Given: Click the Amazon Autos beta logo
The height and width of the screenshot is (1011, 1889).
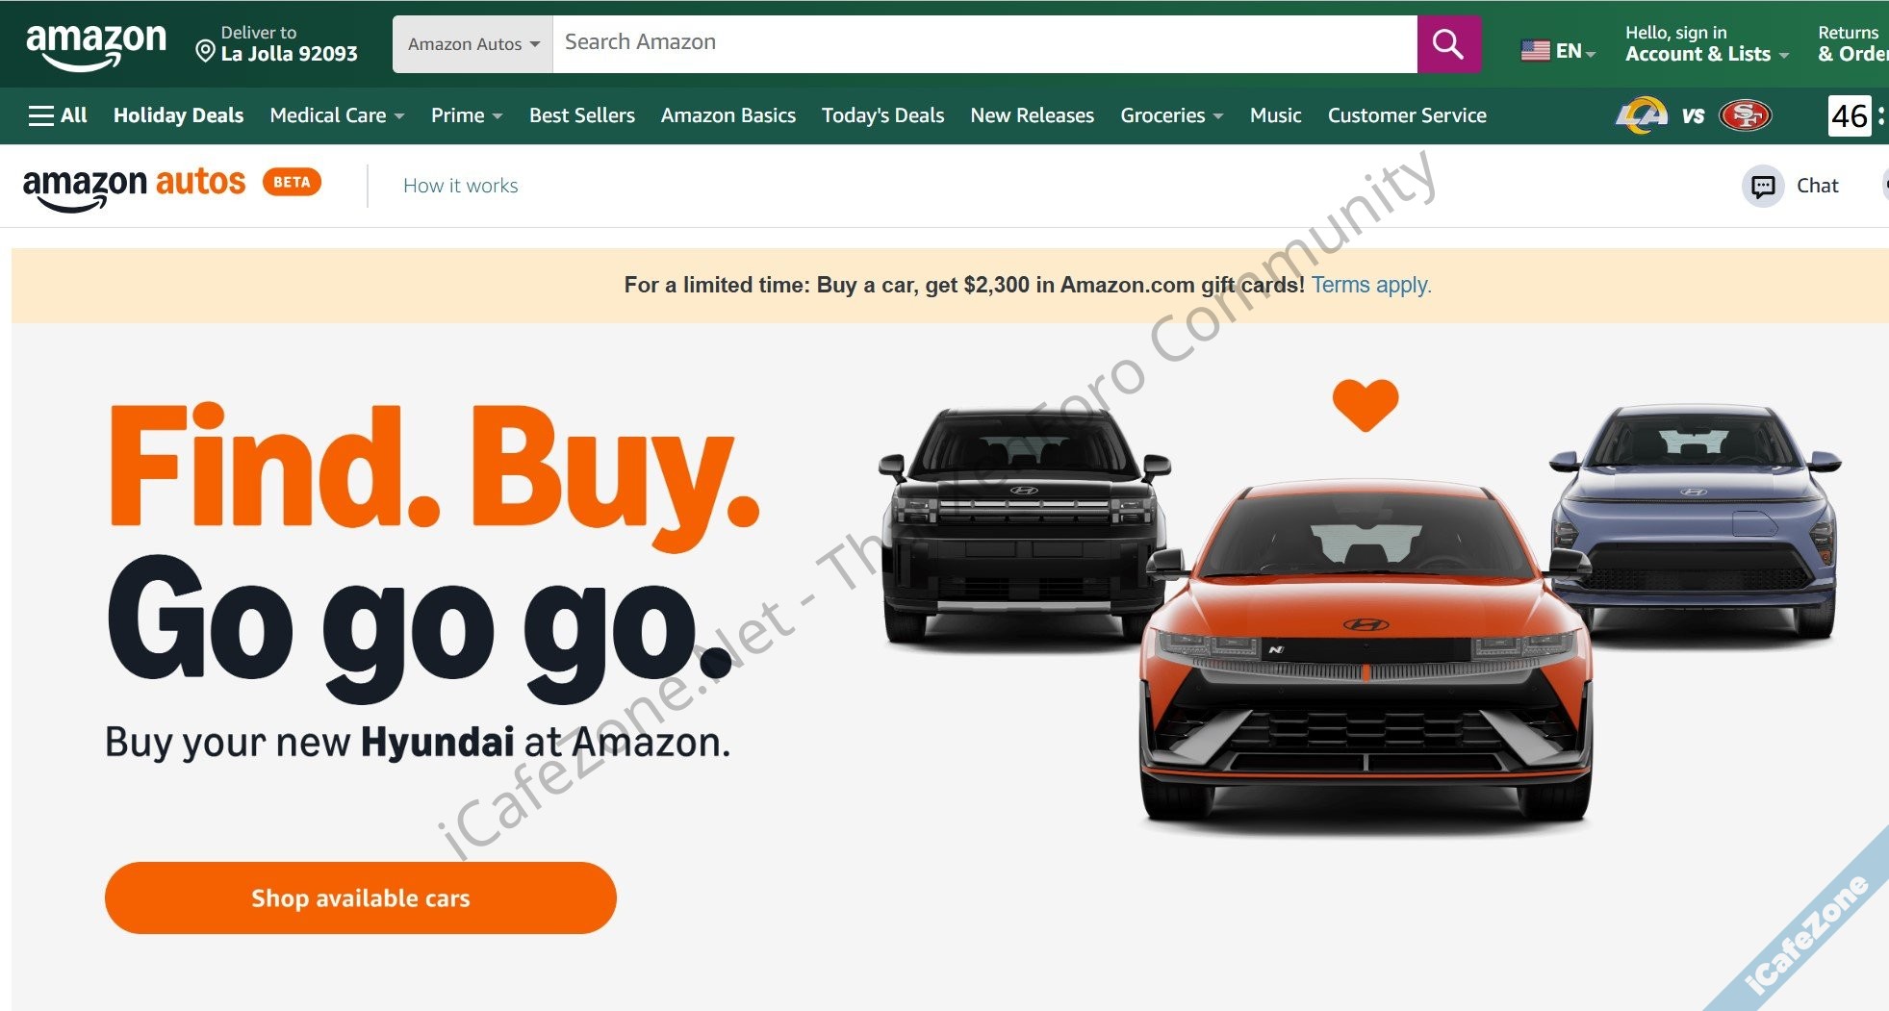Looking at the screenshot, I should [172, 186].
